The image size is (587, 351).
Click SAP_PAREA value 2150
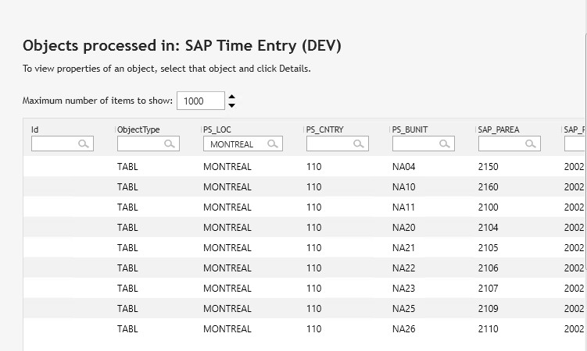point(489,167)
